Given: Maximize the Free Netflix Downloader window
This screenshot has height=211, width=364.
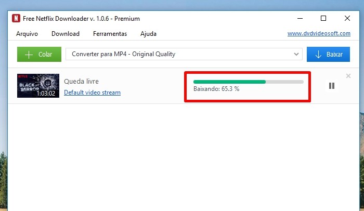Looking at the screenshot, I should tap(323, 18).
